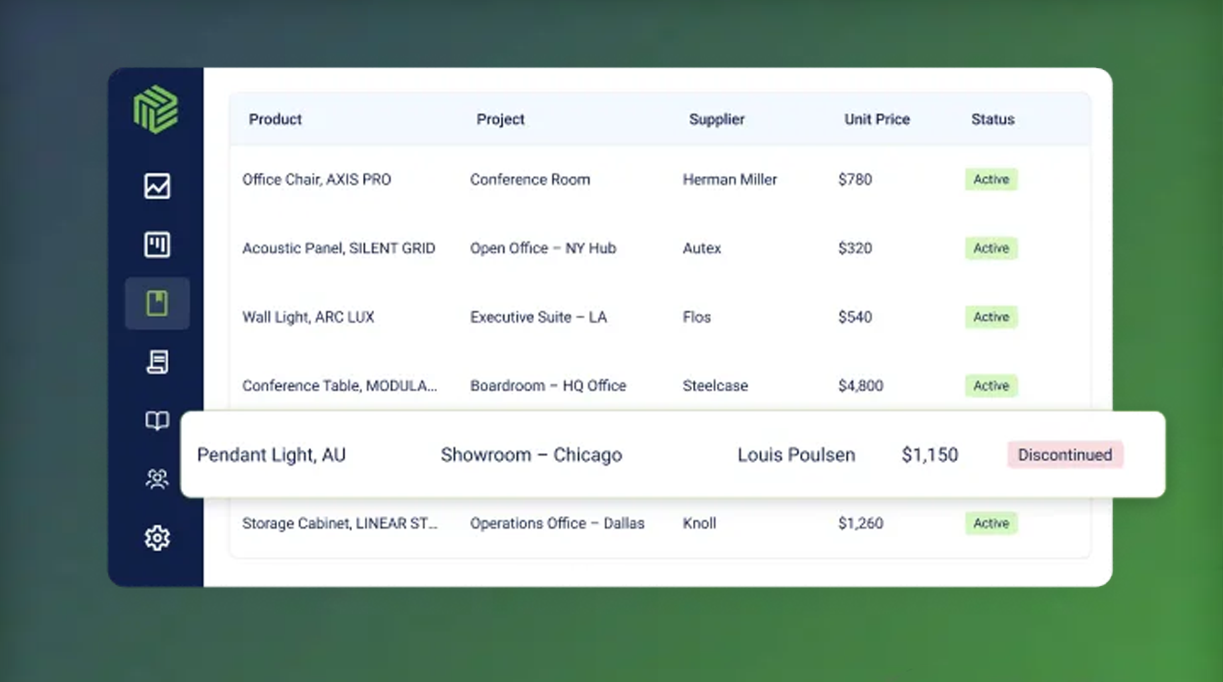Sort by the Unit Price column header
1223x682 pixels.
click(876, 119)
